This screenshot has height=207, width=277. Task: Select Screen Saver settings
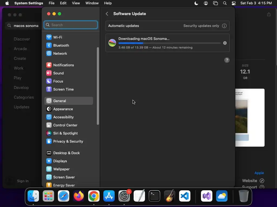[68, 177]
